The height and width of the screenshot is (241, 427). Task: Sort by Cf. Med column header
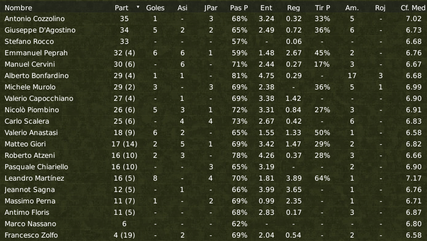[413, 8]
